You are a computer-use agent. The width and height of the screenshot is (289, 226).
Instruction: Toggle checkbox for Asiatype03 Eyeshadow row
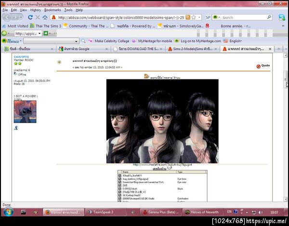120,199
